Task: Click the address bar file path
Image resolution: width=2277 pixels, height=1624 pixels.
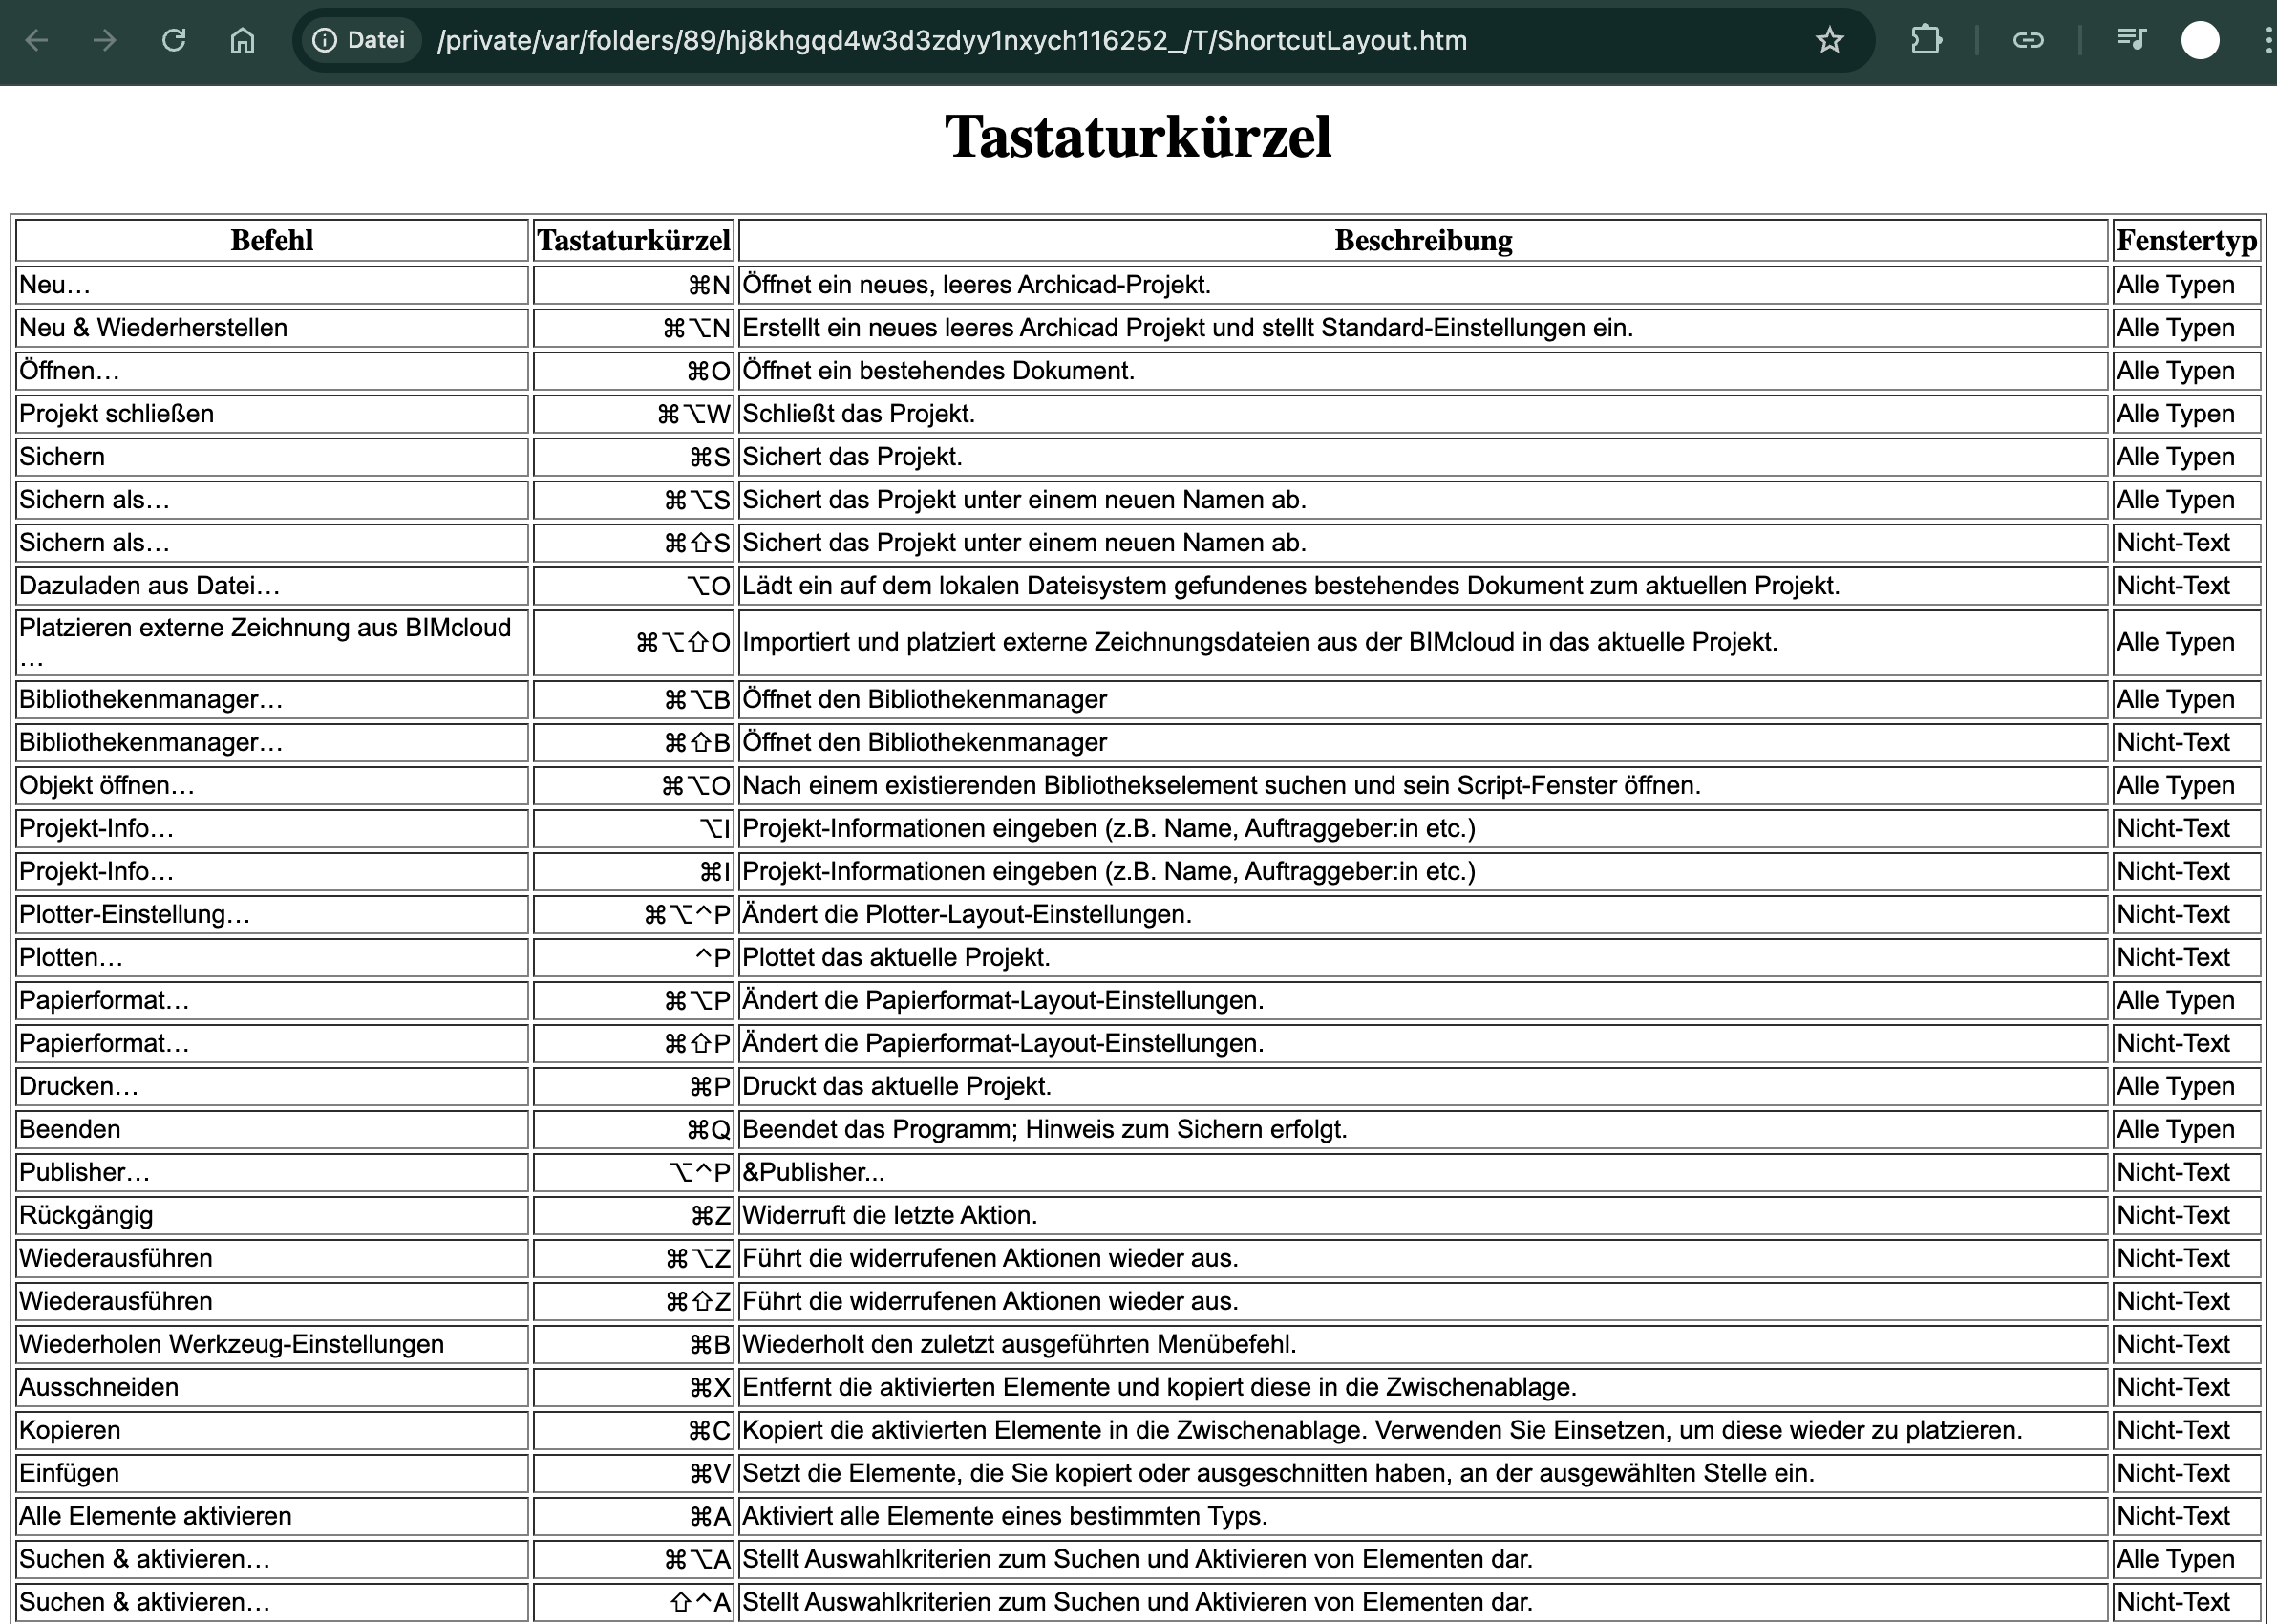Action: [x=951, y=40]
